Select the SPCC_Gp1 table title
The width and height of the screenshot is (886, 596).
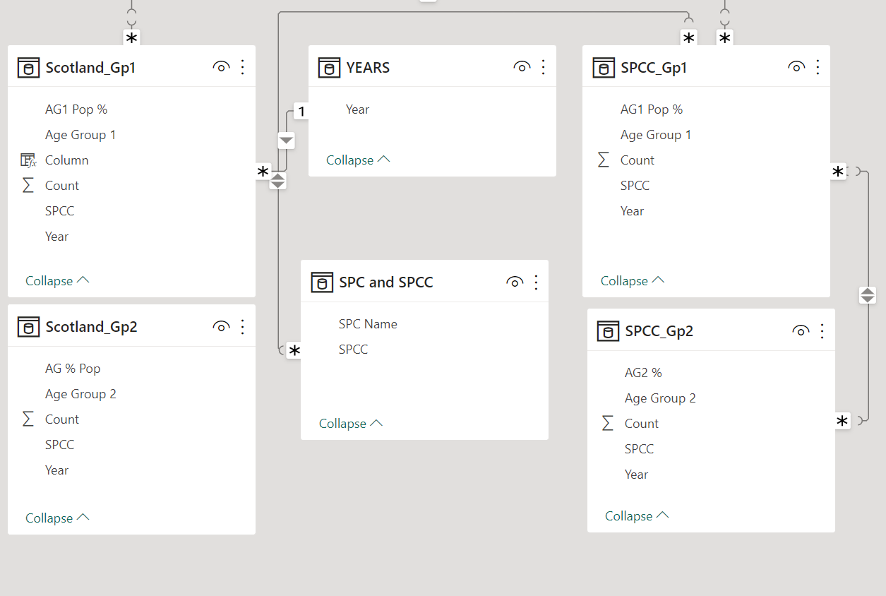click(x=654, y=68)
